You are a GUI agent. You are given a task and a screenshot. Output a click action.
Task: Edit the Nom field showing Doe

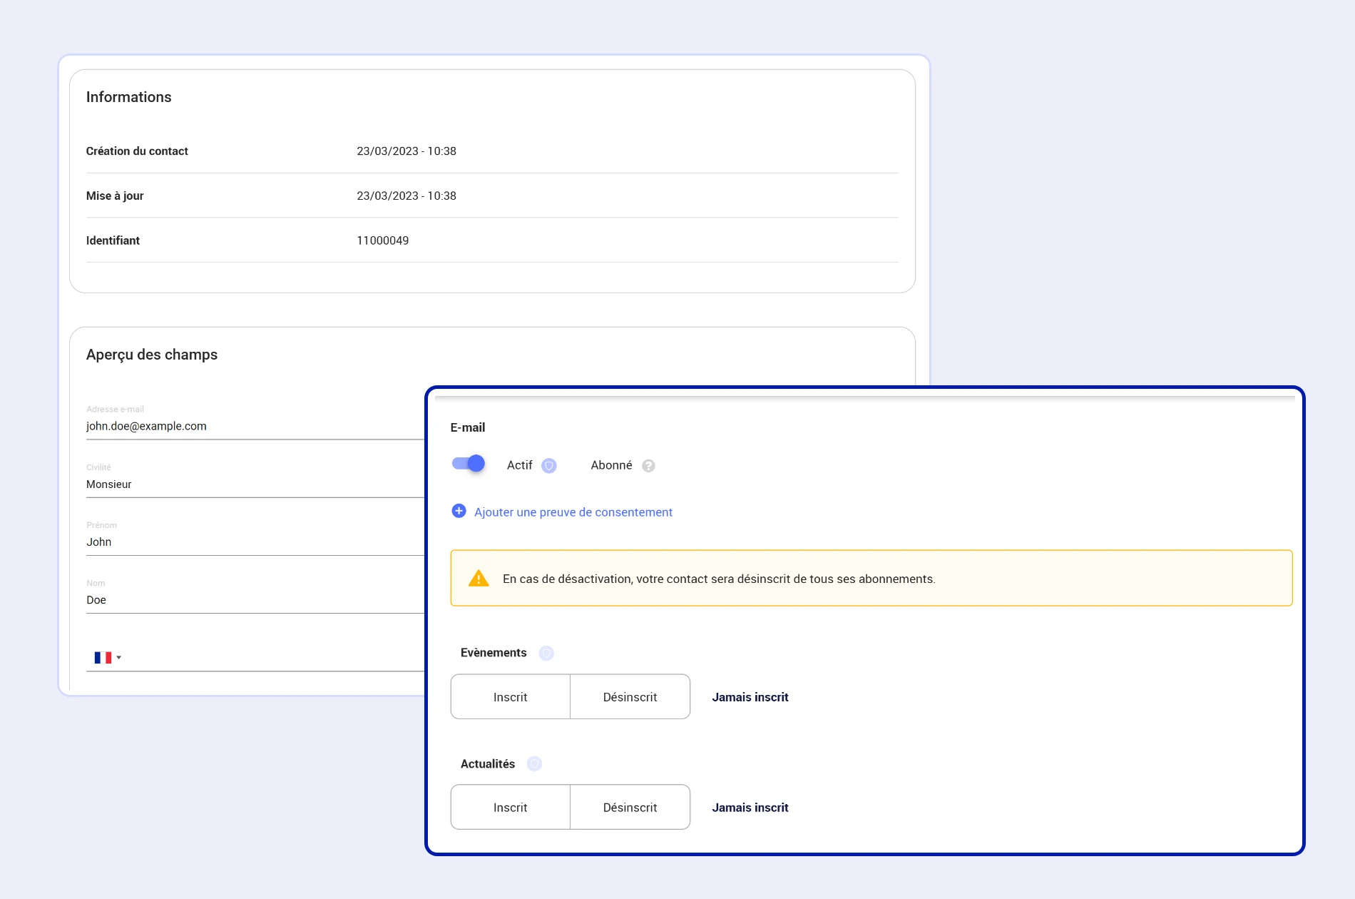click(x=255, y=599)
